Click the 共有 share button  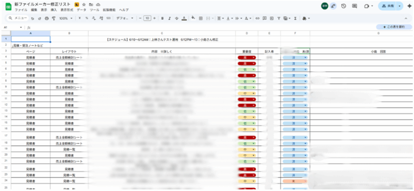pyautogui.click(x=388, y=6)
